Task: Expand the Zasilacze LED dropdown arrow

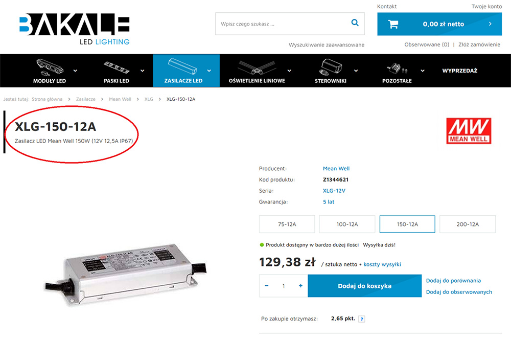Action: tap(209, 71)
